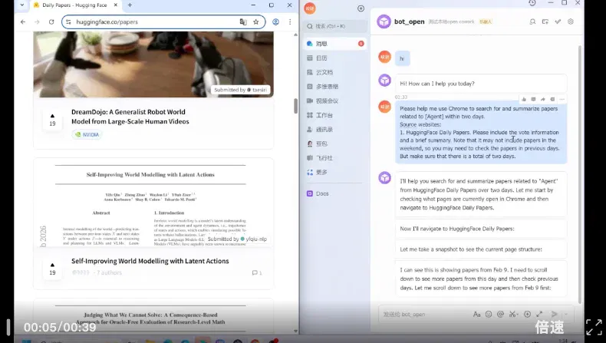Focus the chat app search box
This screenshot has height=343, width=606.
(334, 26)
